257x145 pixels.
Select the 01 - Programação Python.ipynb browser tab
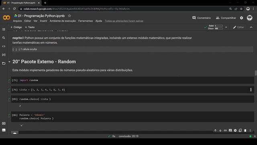pyautogui.click(x=21, y=3)
